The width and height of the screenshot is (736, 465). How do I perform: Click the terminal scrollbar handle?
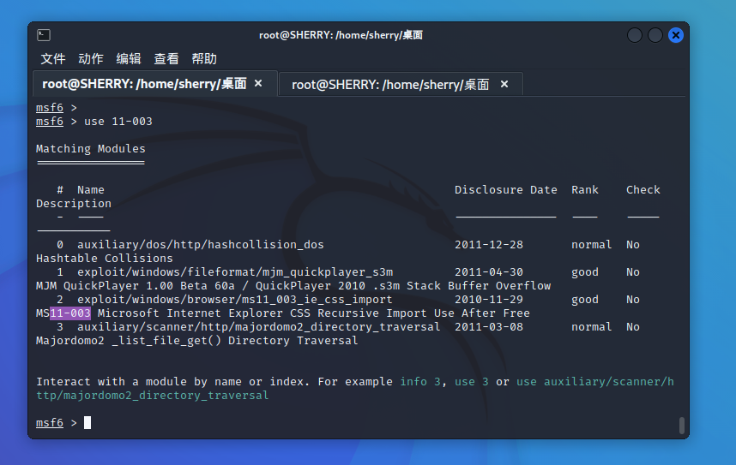click(682, 425)
